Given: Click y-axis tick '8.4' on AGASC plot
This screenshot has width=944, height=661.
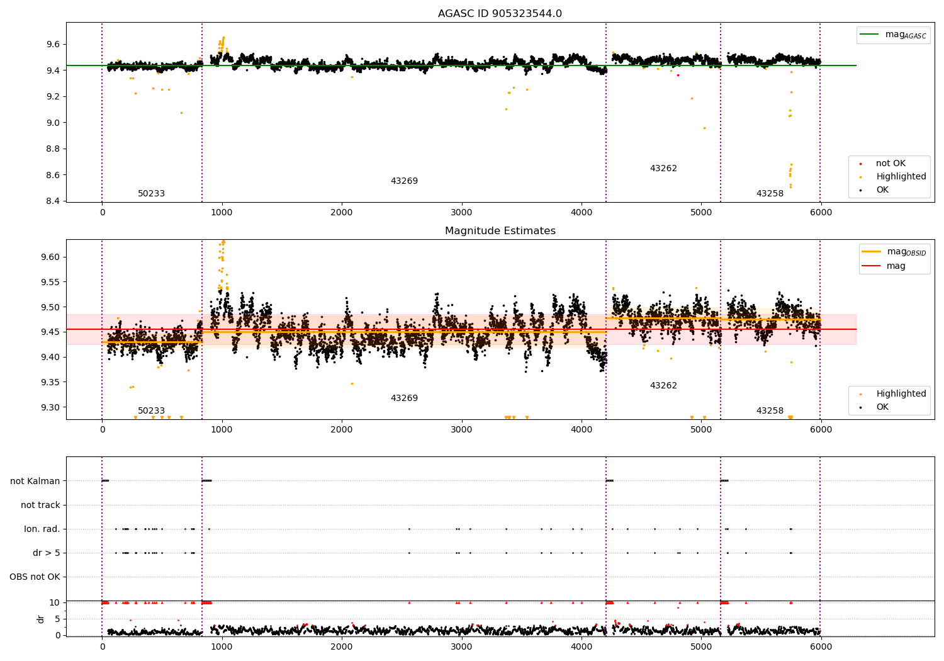Looking at the screenshot, I should click(53, 201).
